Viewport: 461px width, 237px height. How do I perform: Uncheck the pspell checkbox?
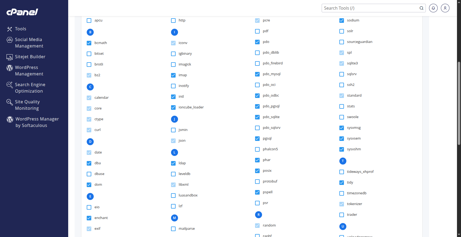[257, 192]
